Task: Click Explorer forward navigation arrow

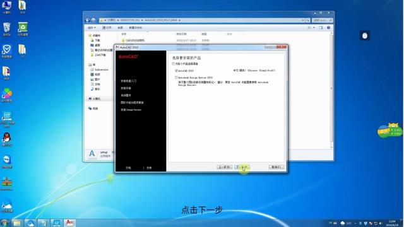Action: tap(93, 20)
